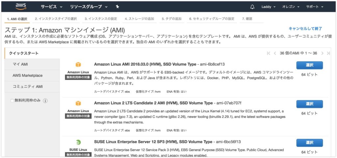Open the Laddy account dropdown
The width and height of the screenshot is (337, 158).
269,7
